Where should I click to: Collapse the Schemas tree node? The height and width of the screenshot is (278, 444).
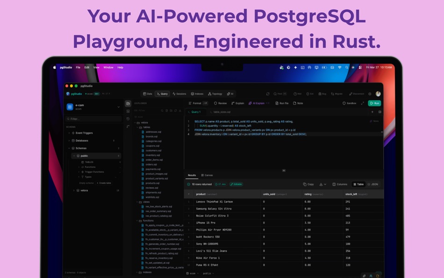(x=69, y=148)
